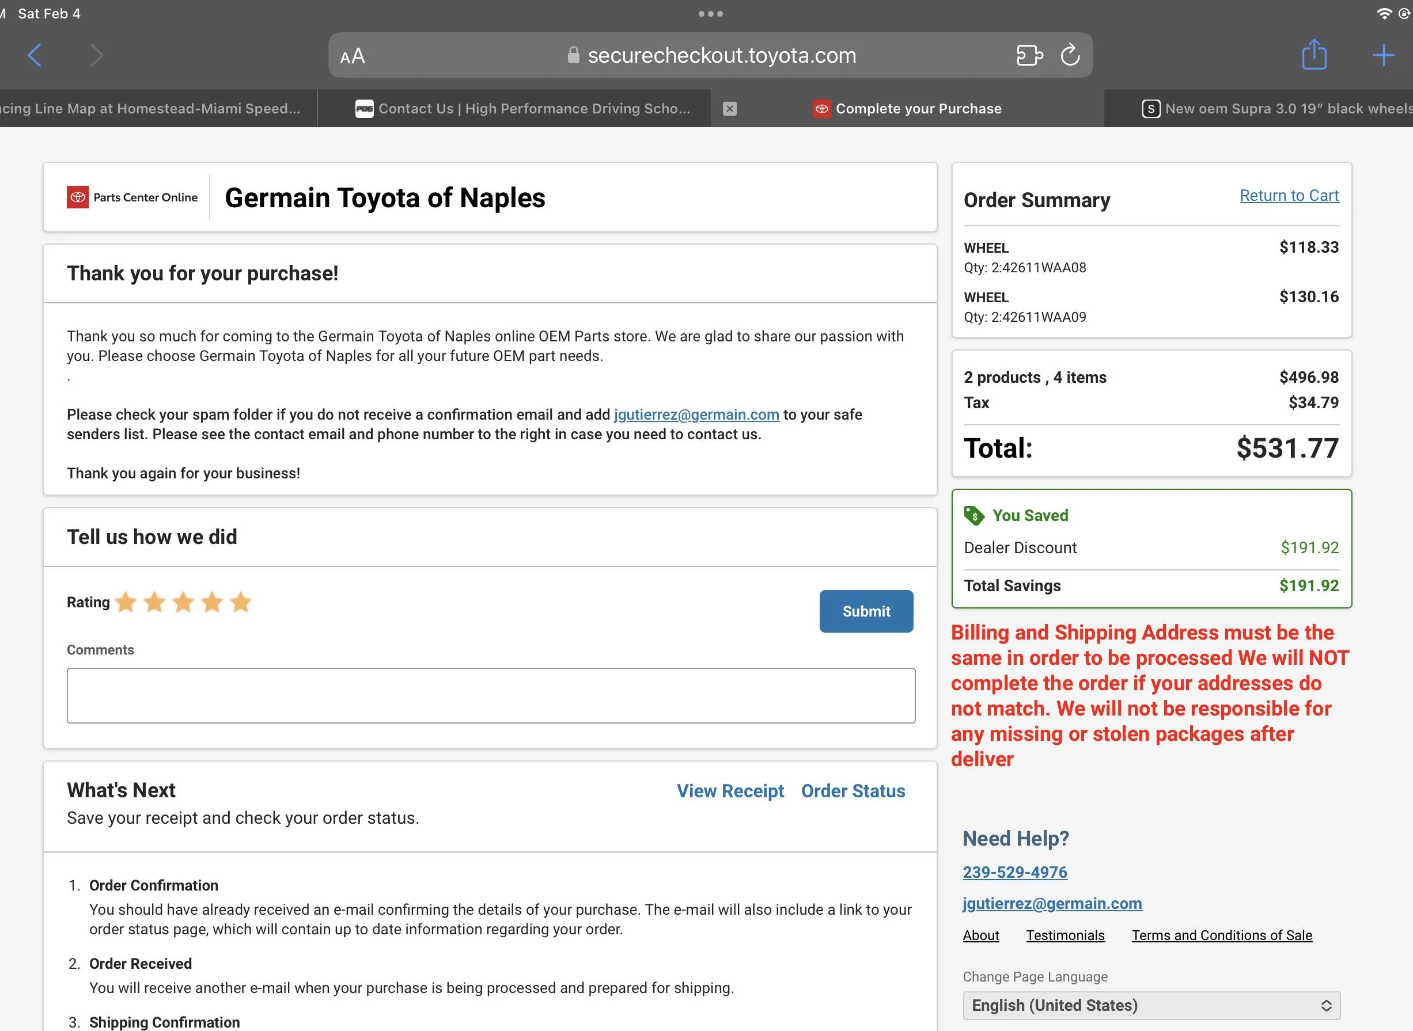Click the "2 products , 4 items" label

point(1035,377)
